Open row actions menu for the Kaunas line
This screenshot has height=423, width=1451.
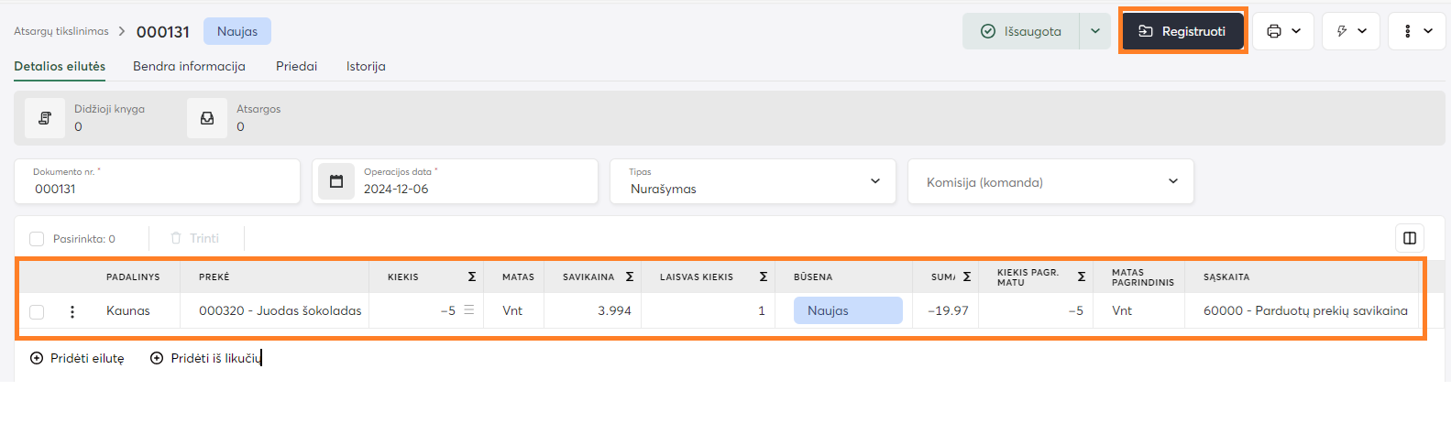pyautogui.click(x=72, y=311)
